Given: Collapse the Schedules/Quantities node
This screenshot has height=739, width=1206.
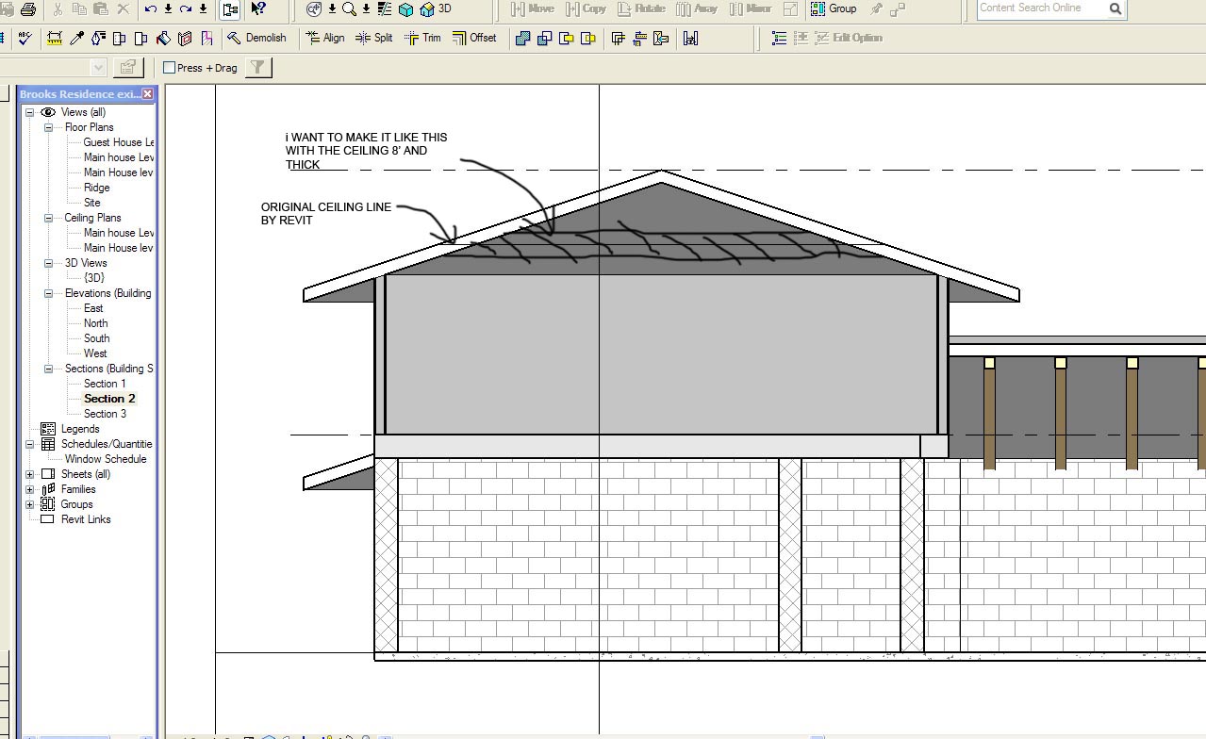Looking at the screenshot, I should (x=29, y=444).
